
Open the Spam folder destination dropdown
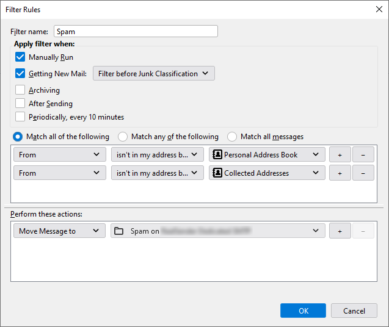218,231
